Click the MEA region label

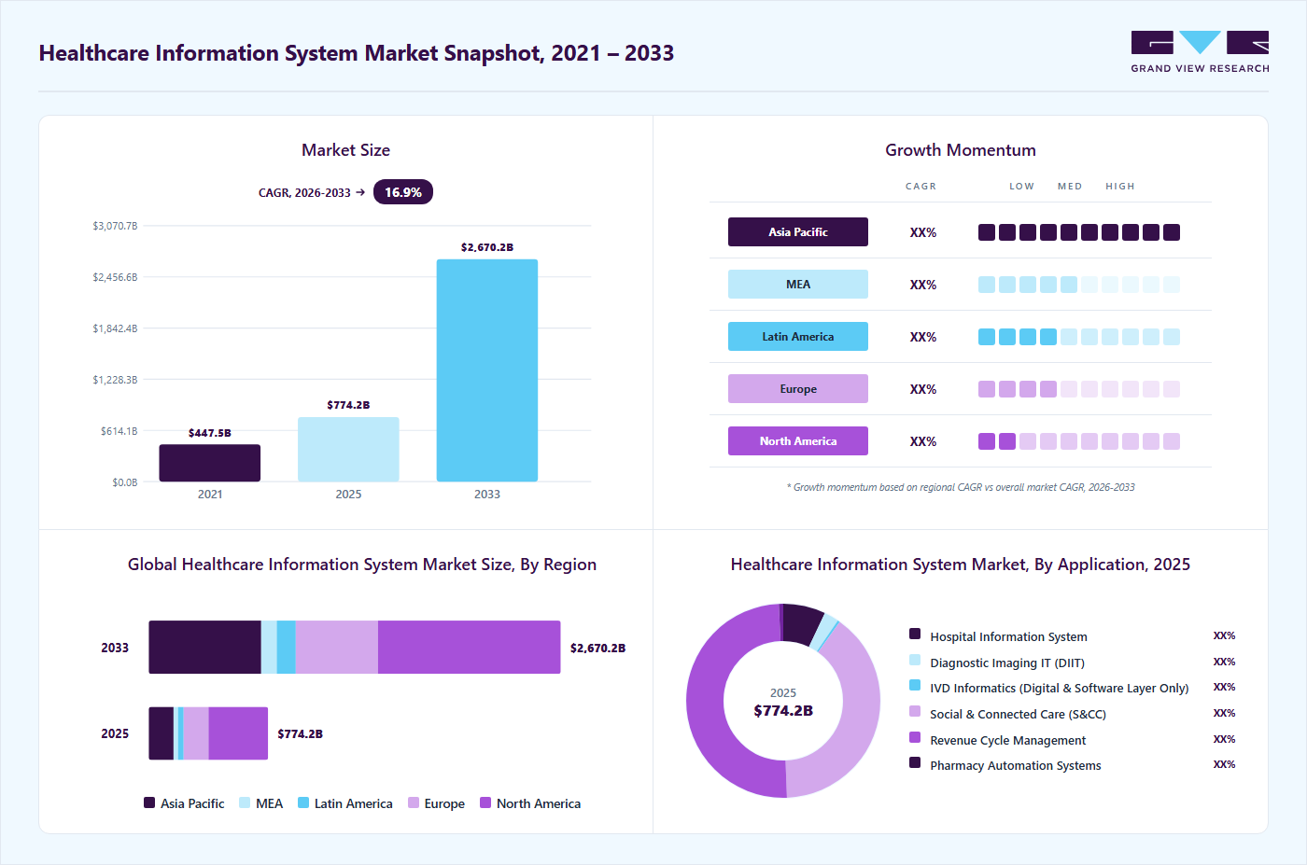point(798,285)
